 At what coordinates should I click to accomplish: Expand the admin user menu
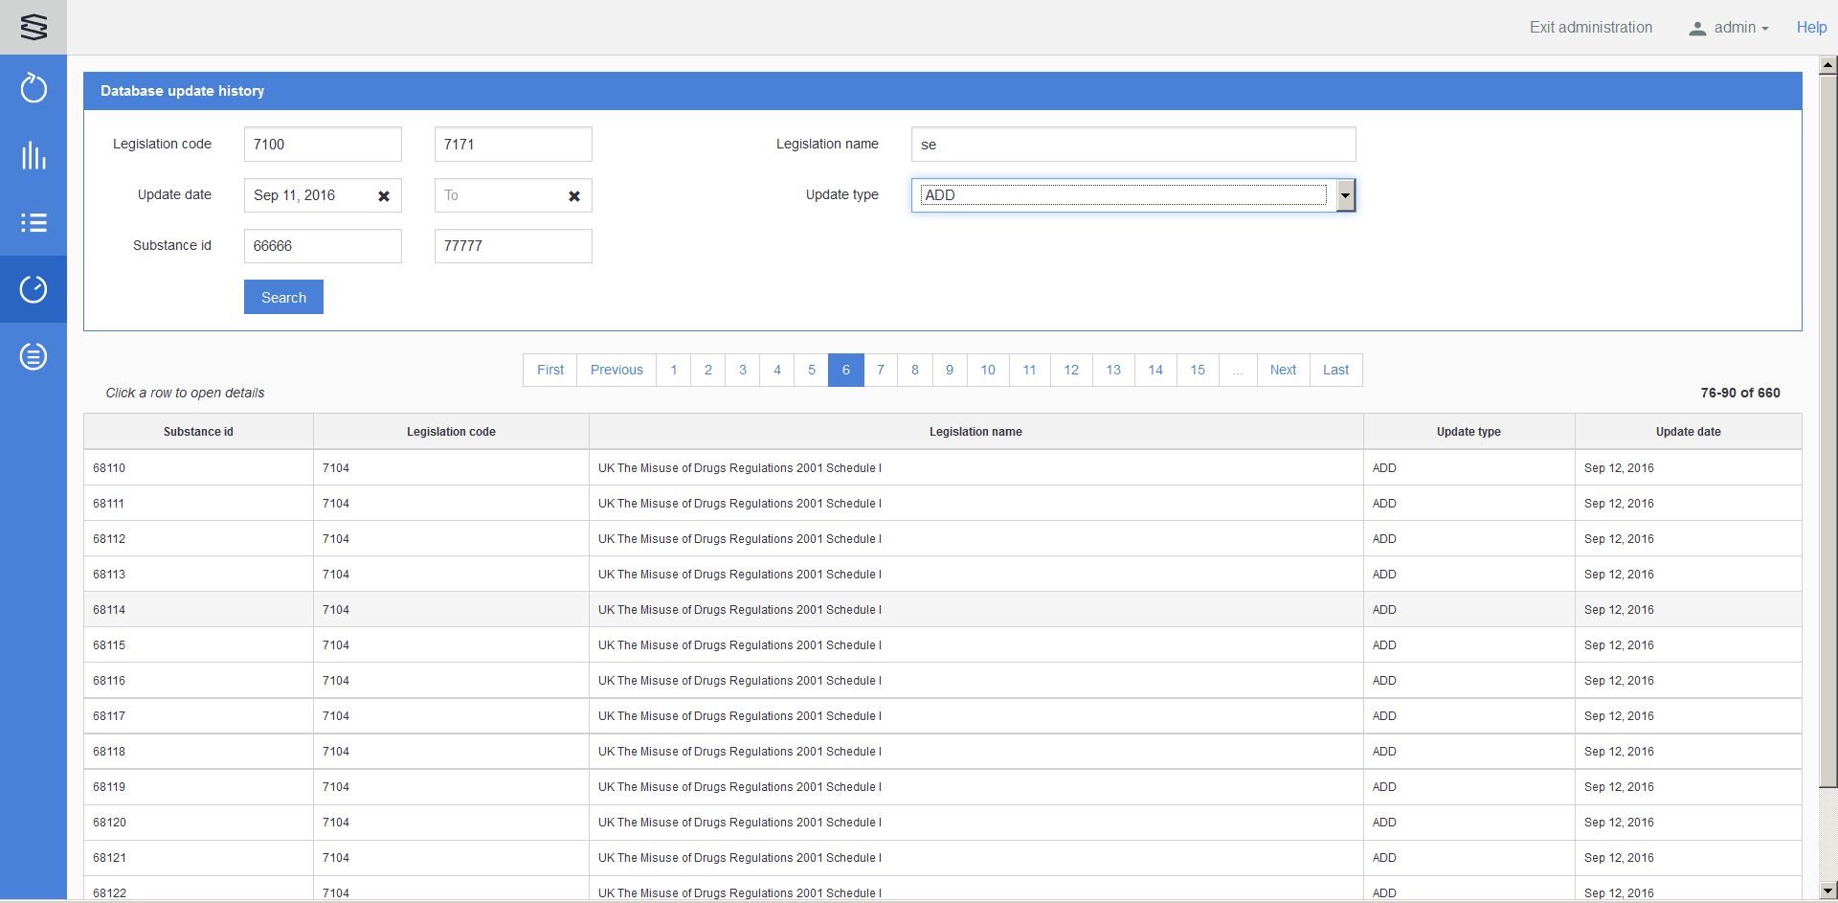tap(1728, 28)
